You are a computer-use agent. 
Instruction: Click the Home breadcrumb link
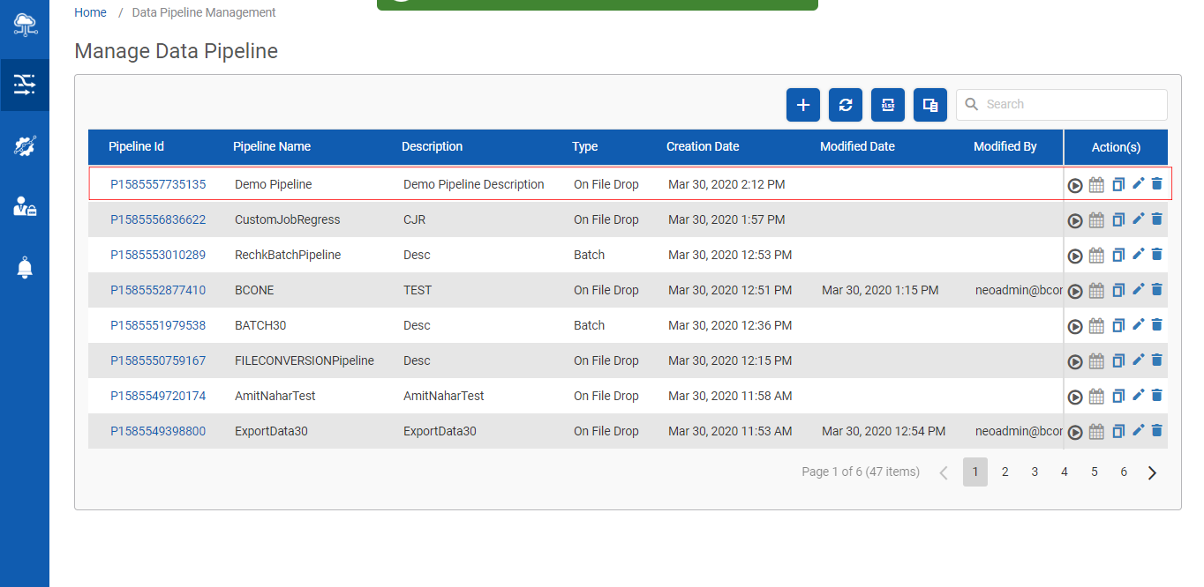point(91,12)
